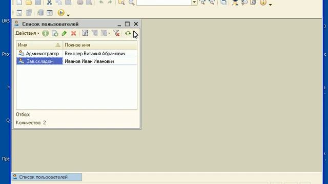The width and height of the screenshot is (328, 184).
Task: Click the Save diskette icon in main toolbar
Action: (38, 2)
